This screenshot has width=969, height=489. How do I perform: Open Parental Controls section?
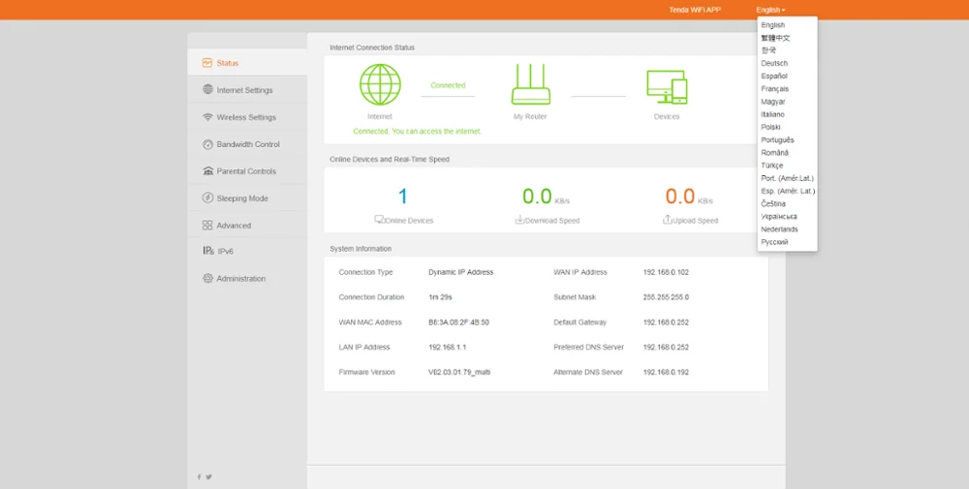[x=246, y=171]
